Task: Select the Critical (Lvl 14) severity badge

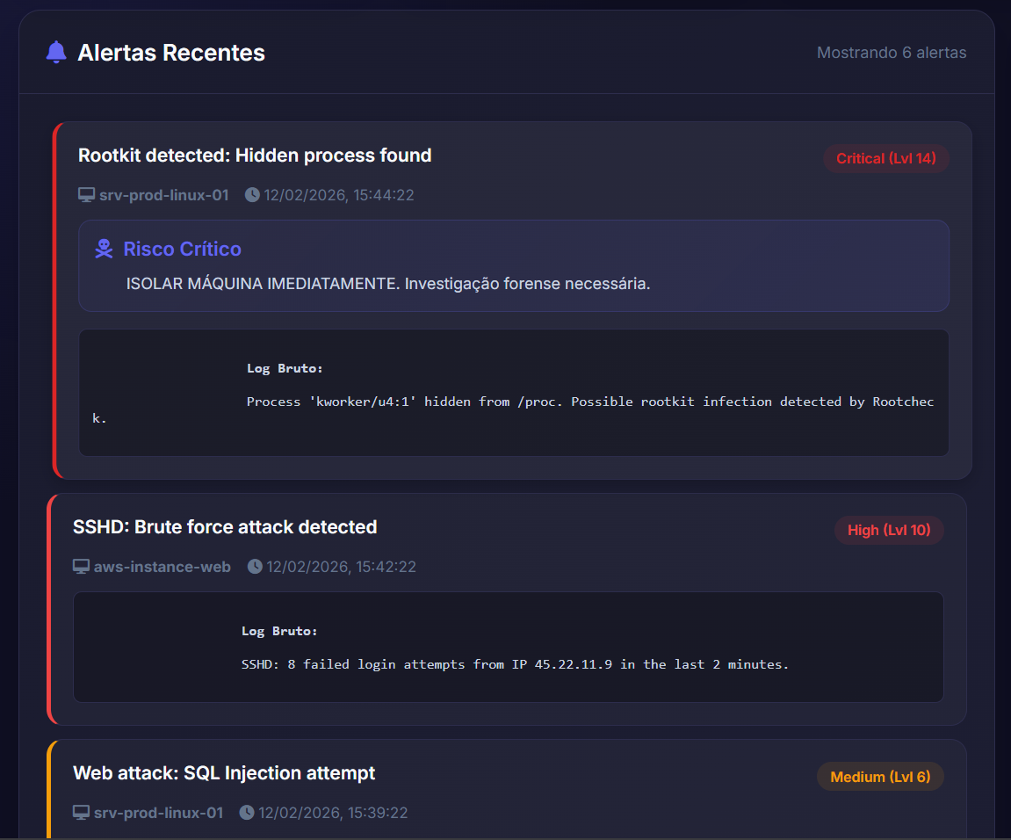Action: coord(886,159)
